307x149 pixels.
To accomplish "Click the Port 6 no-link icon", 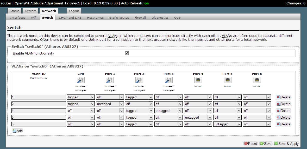I will (257, 80).
